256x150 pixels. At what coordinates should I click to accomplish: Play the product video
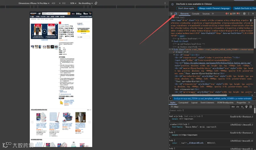44,31
